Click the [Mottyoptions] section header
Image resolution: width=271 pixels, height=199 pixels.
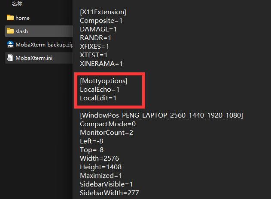[104, 81]
